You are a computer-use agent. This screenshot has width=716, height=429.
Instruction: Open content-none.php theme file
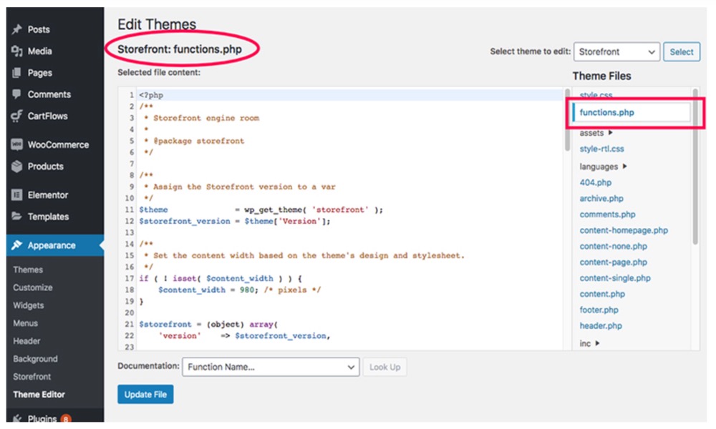point(614,246)
